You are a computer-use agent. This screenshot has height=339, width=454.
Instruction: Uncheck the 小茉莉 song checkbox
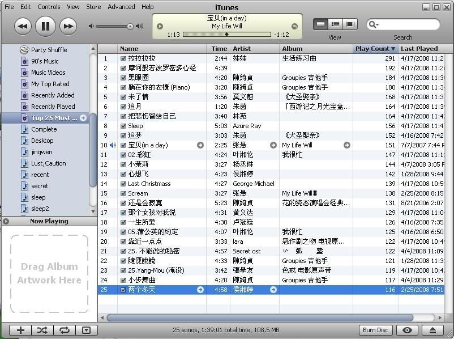tap(123, 164)
